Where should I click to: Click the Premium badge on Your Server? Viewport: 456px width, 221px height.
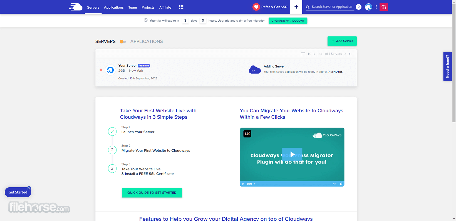pos(144,66)
